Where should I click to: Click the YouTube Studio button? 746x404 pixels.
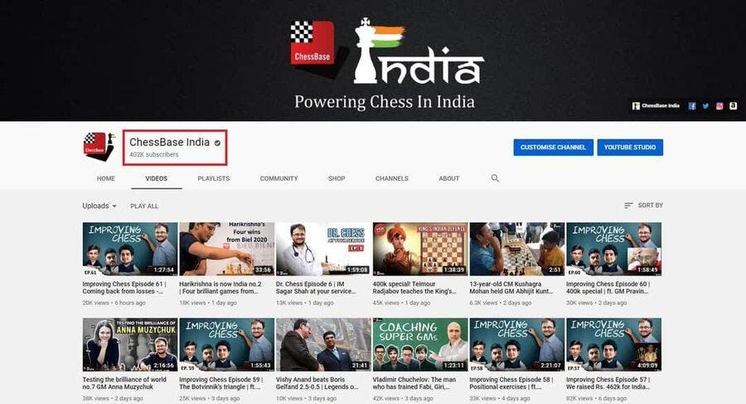630,147
